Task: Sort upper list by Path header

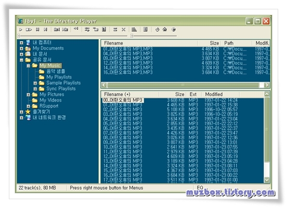Action: point(237,43)
